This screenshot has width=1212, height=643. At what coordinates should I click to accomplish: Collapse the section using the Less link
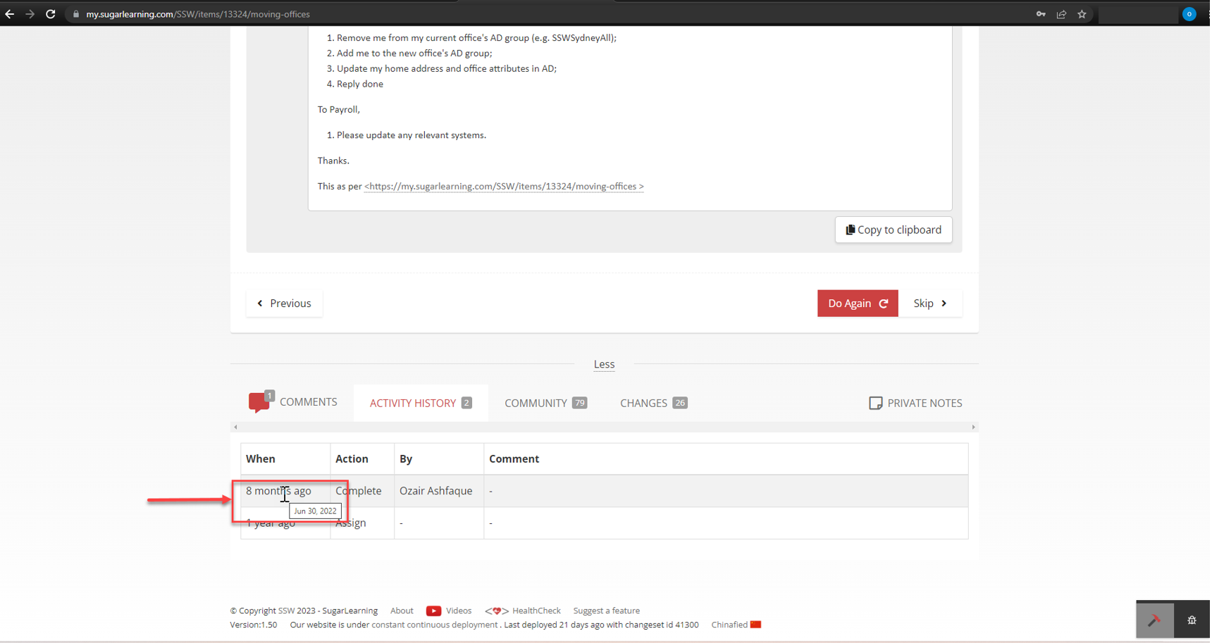pos(604,364)
